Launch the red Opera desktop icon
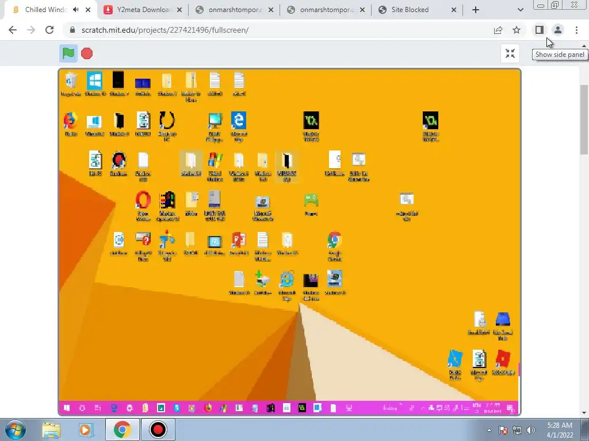Viewport: 589px width, 441px height. pyautogui.click(x=143, y=200)
